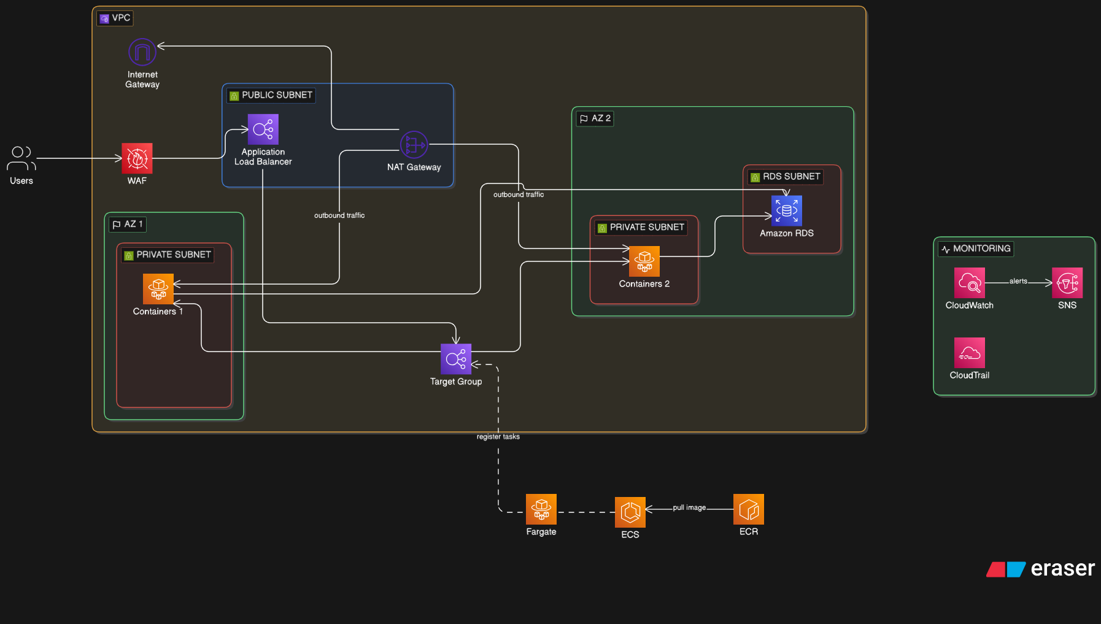Click the "register tasks" connector label
This screenshot has height=624, width=1101.
coord(498,437)
